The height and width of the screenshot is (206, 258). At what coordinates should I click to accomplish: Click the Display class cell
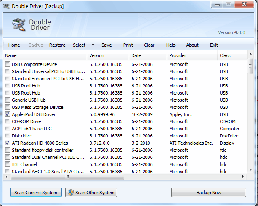coord(227,143)
